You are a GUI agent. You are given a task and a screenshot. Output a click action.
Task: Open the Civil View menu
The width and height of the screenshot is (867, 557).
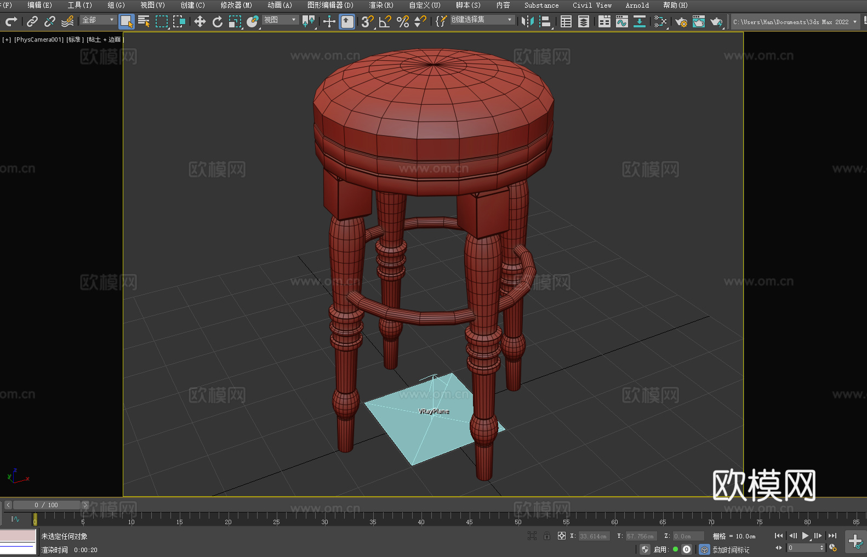(592, 5)
